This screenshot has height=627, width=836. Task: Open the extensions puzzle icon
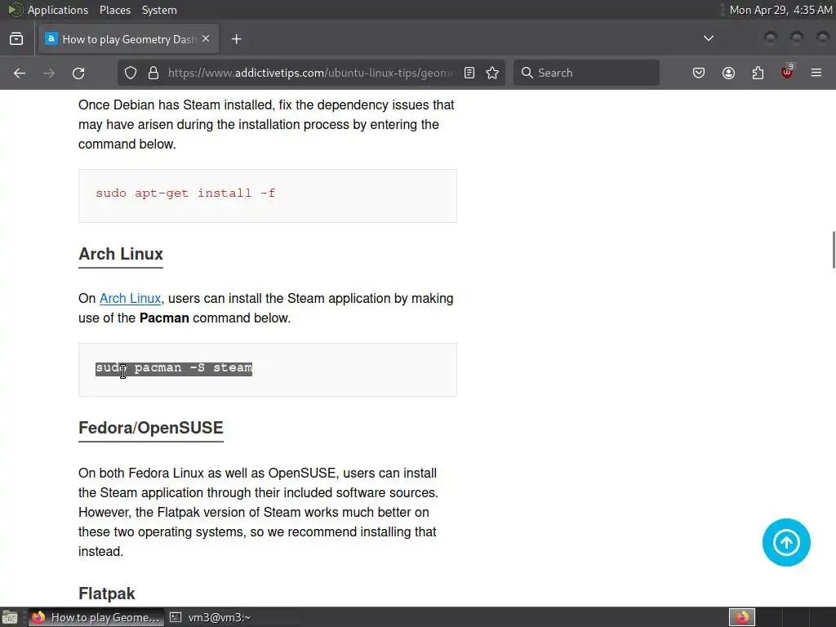point(758,73)
